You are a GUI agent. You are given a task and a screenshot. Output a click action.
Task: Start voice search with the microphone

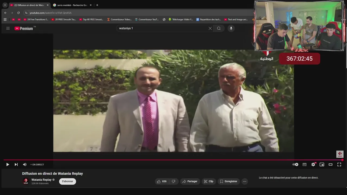click(231, 28)
